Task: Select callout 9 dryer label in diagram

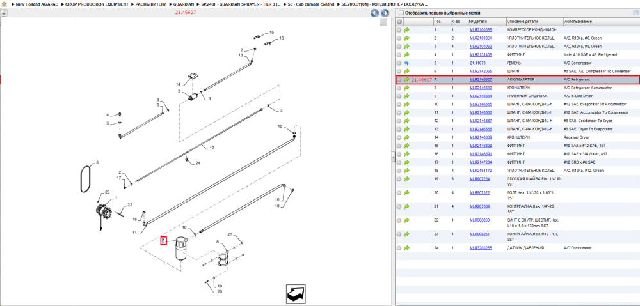Action: [179, 91]
